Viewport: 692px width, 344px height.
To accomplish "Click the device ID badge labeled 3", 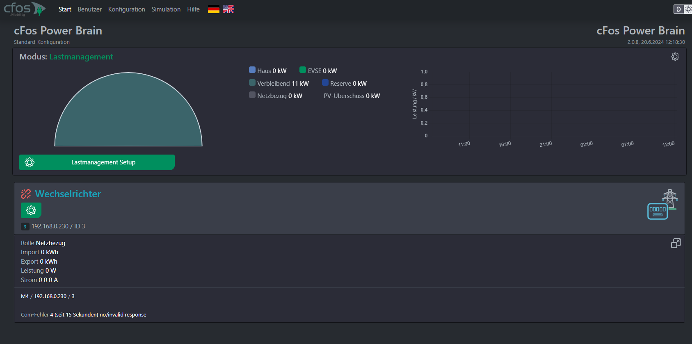I will pyautogui.click(x=25, y=227).
